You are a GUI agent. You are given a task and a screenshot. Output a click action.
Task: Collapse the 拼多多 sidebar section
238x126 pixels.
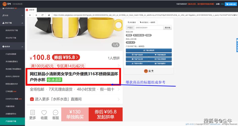22,47
